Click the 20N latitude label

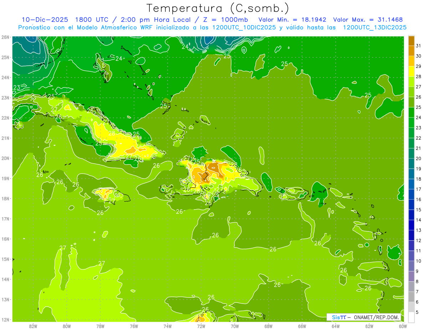point(5,158)
